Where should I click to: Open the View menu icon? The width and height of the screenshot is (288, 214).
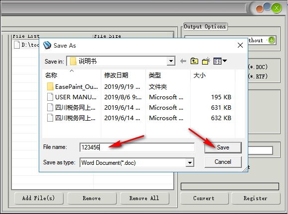(x=217, y=61)
